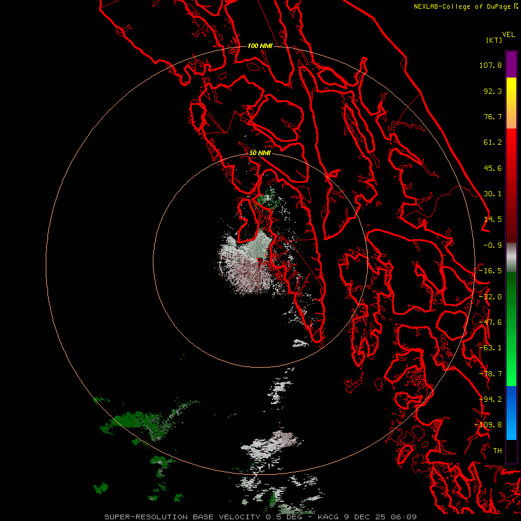Select the -63.1 scale value
The width and height of the screenshot is (521, 521).
(x=490, y=348)
